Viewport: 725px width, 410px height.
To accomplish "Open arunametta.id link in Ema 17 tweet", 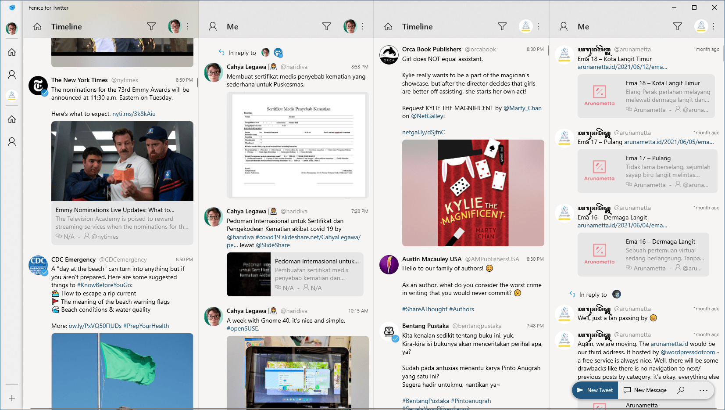I will [x=669, y=142].
